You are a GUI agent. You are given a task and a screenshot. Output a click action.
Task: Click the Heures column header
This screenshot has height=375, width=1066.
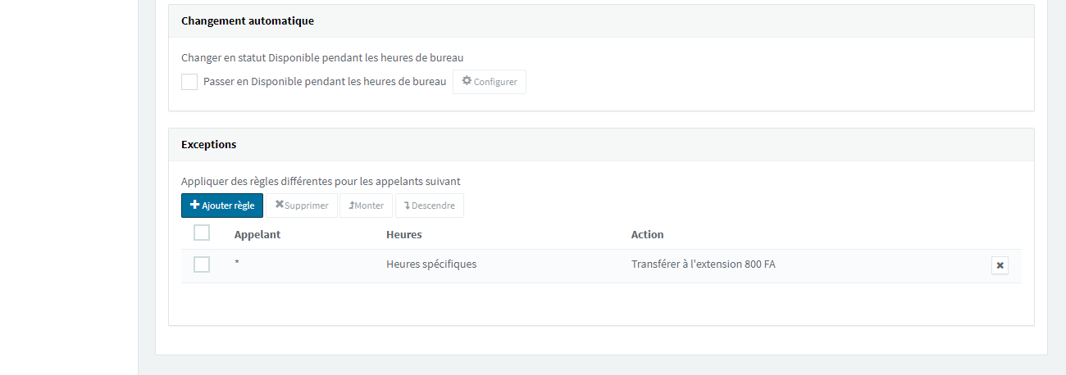click(x=403, y=234)
